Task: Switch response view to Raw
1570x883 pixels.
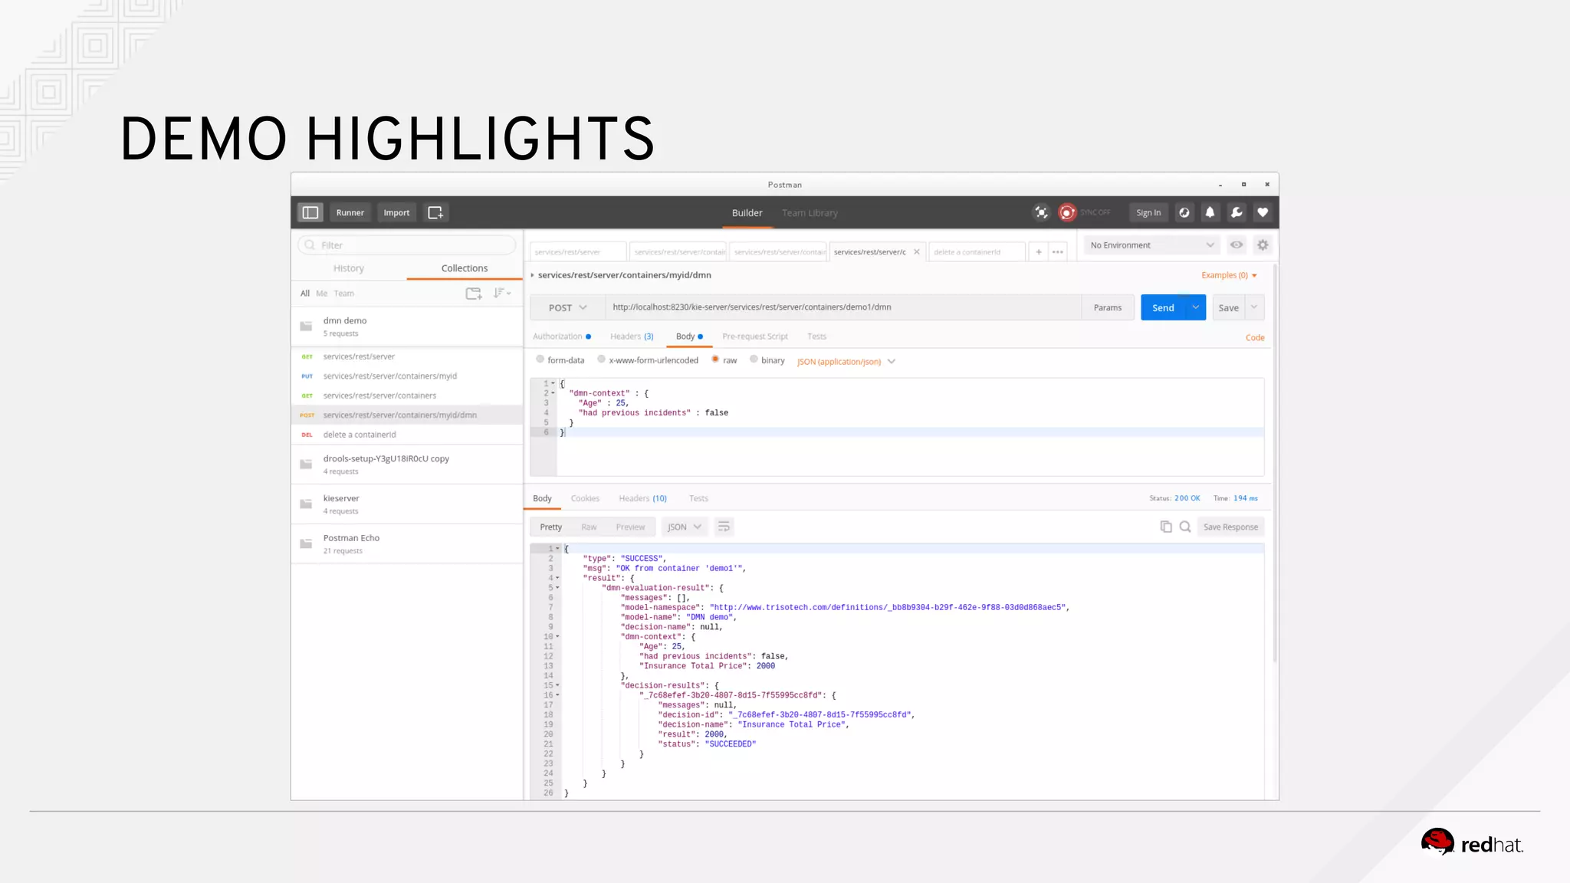Action: pyautogui.click(x=589, y=527)
